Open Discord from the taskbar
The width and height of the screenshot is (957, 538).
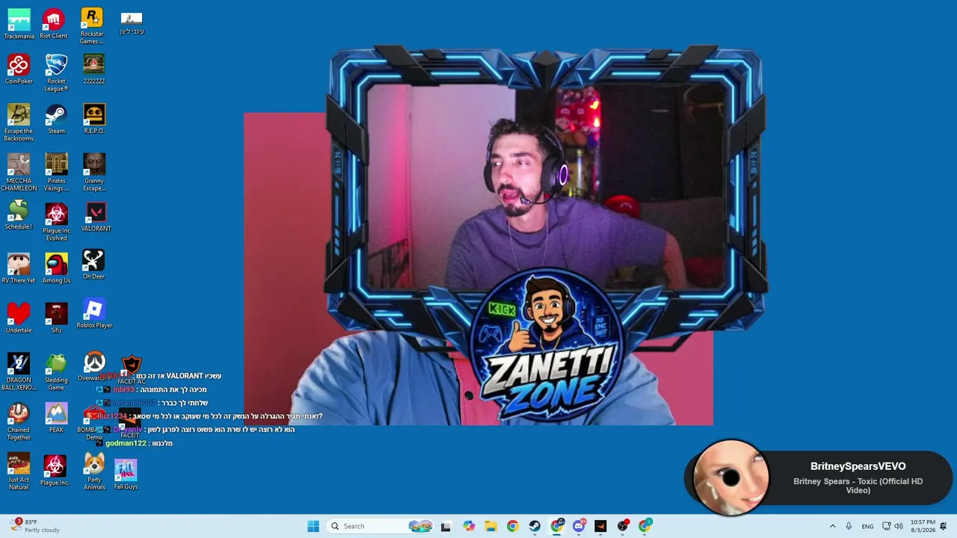pyautogui.click(x=579, y=526)
